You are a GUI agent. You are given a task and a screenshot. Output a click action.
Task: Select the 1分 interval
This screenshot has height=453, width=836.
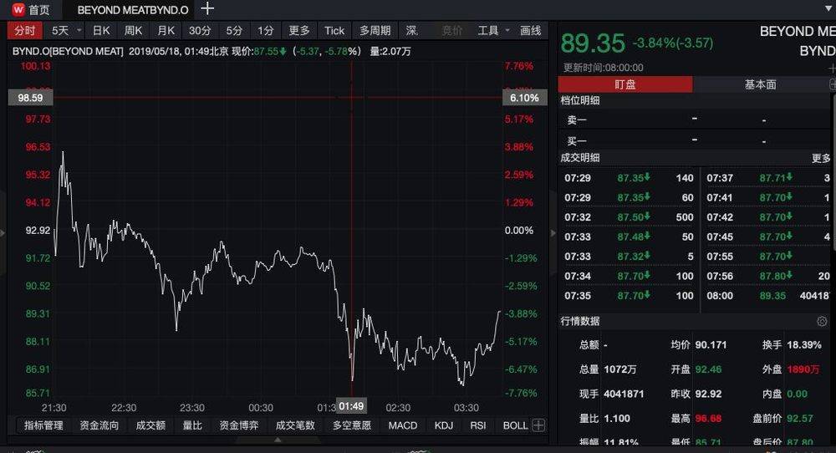point(266,30)
